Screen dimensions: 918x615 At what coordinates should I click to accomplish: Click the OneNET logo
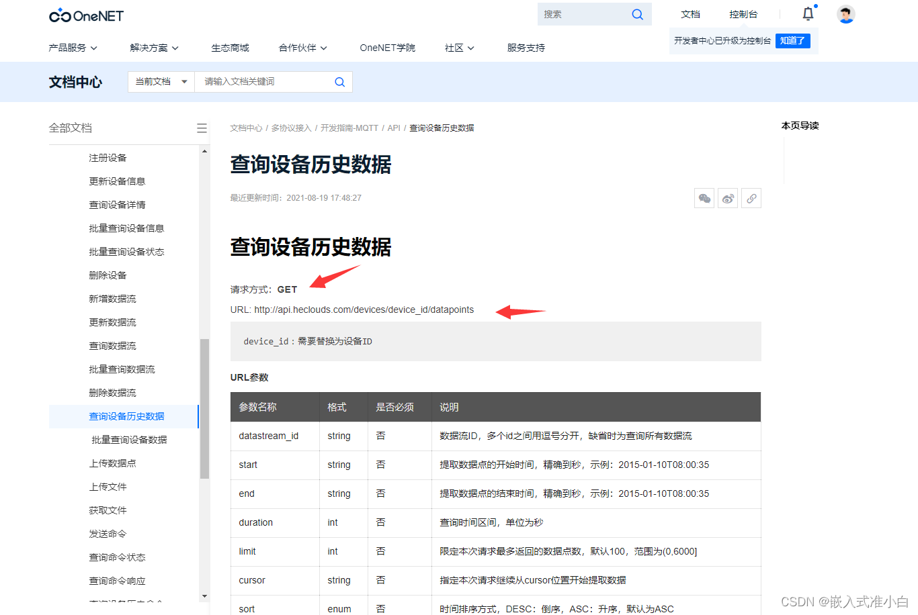coord(86,15)
